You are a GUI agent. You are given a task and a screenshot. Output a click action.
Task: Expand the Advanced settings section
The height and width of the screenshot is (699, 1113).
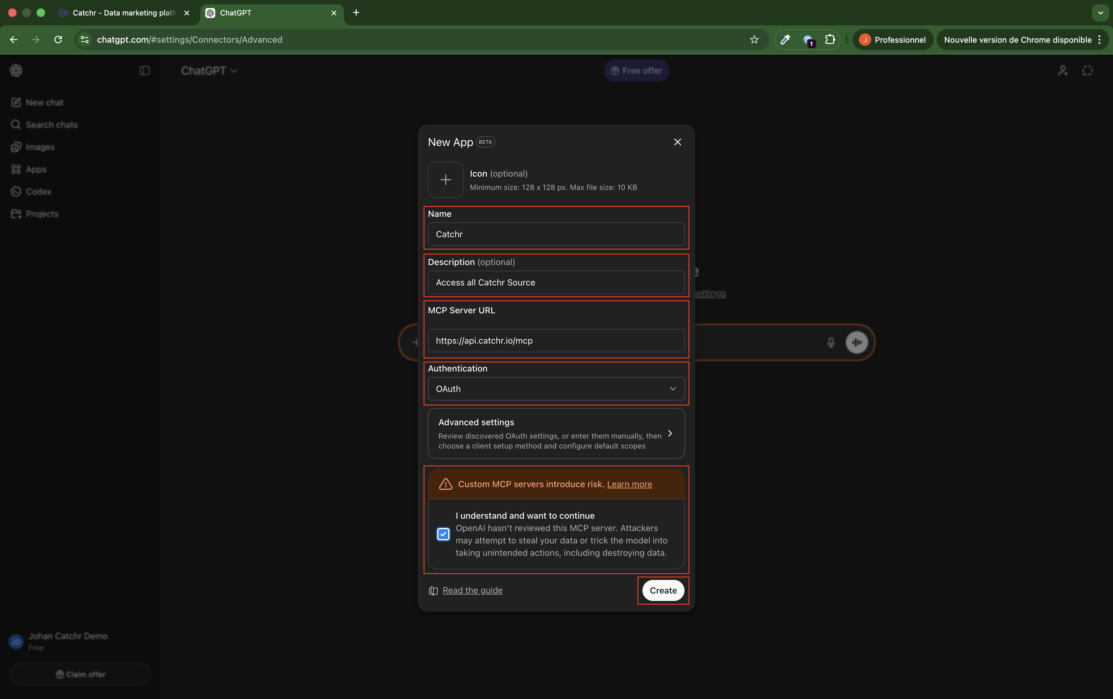(x=556, y=433)
